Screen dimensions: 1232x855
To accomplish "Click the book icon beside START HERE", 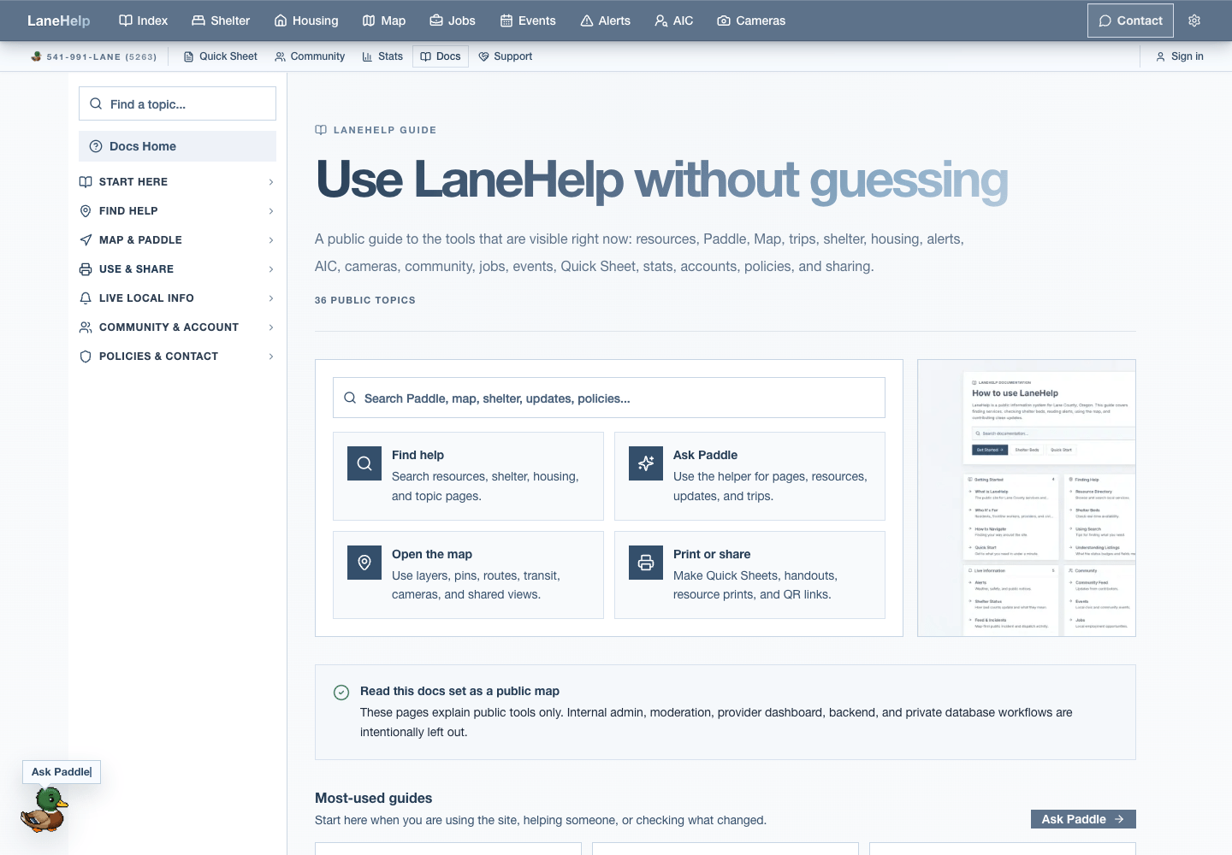I will 86,182.
